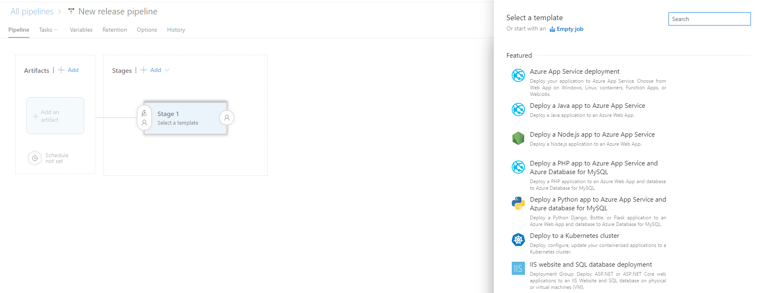This screenshot has height=293, width=760.
Task: Click 'Select a template' in Stage 1
Action: point(178,123)
